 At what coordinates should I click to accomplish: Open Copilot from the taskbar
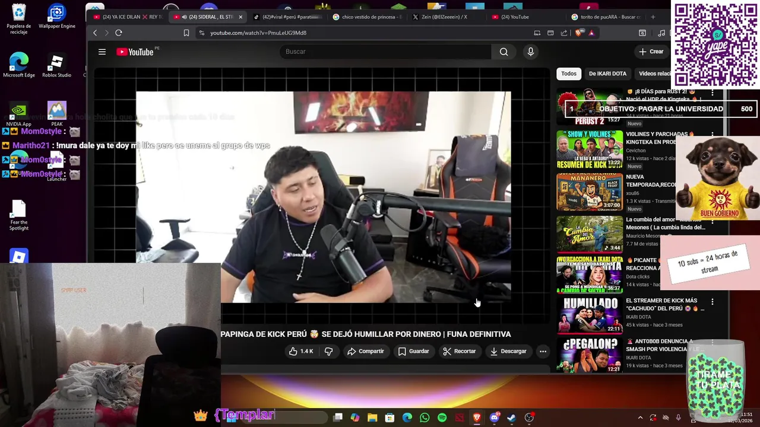(355, 418)
